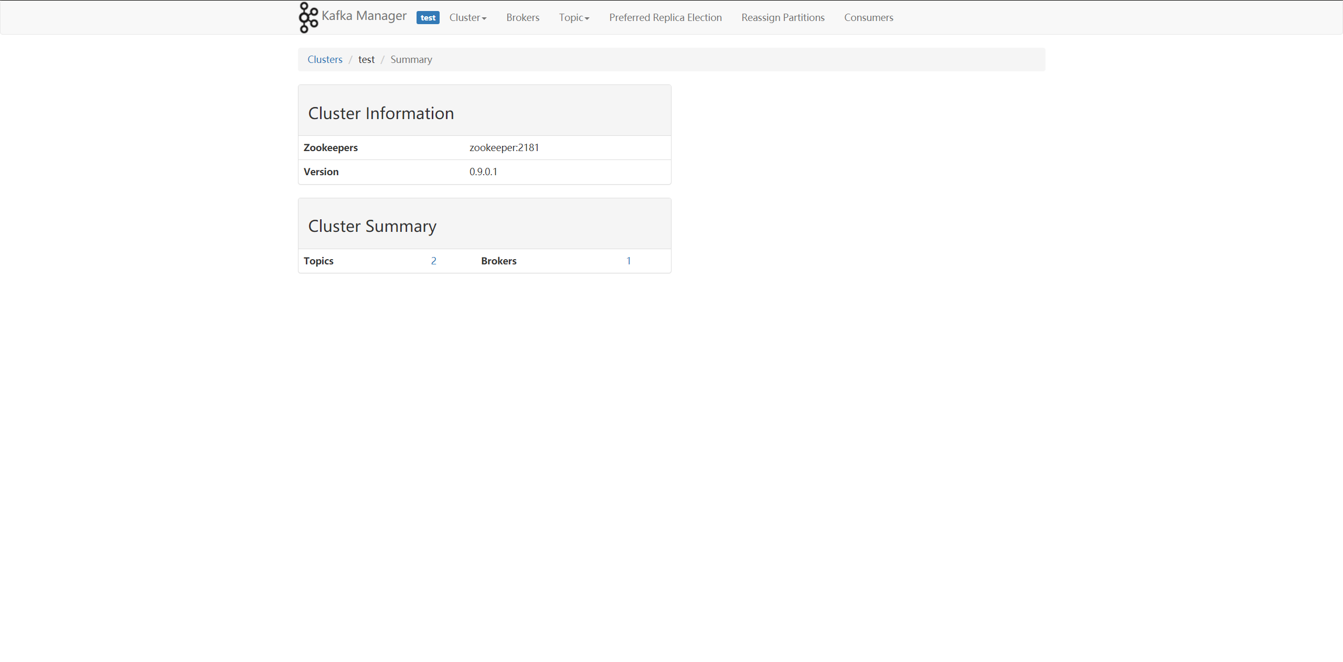Open the Consumers page
Screen dimensions: 1343x662
(x=868, y=17)
